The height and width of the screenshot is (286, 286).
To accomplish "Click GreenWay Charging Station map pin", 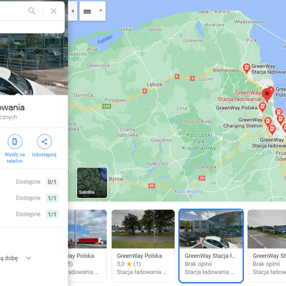I will (268, 122).
